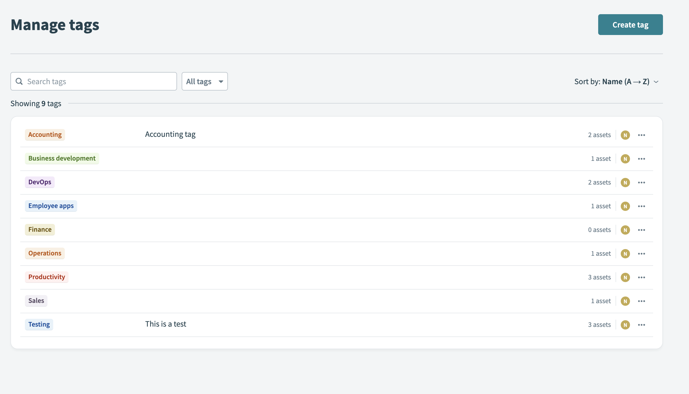The width and height of the screenshot is (689, 394).
Task: Click the Create tag button
Action: 630,25
